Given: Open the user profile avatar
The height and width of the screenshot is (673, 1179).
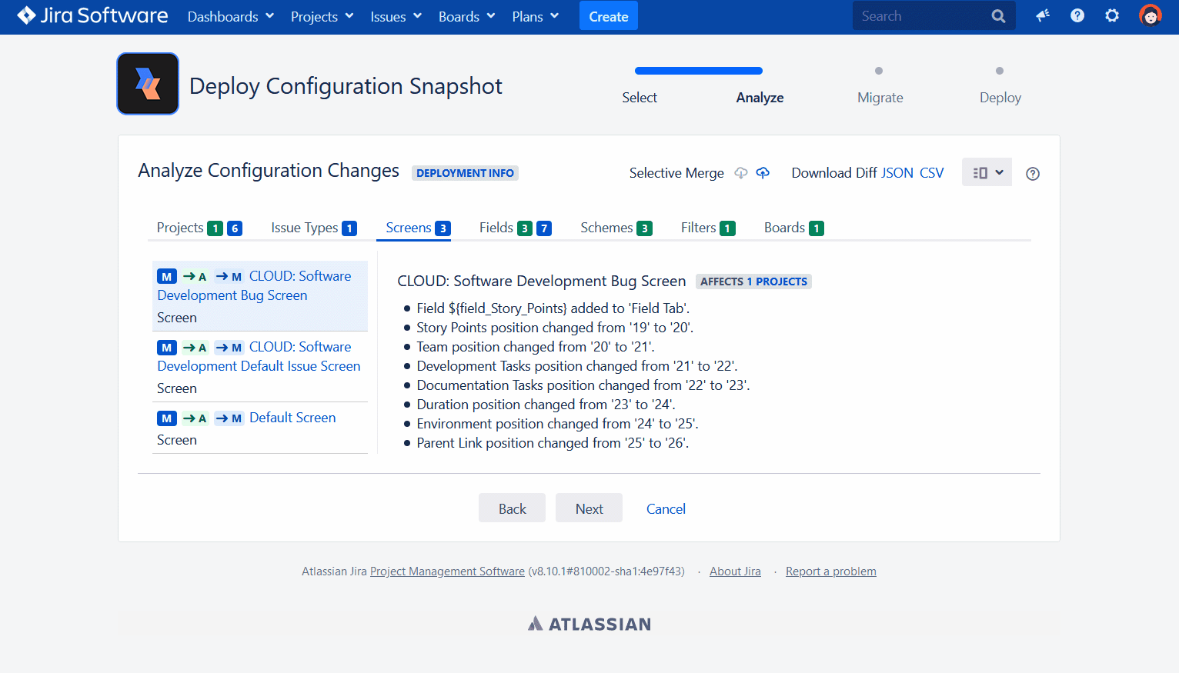Looking at the screenshot, I should [1151, 16].
